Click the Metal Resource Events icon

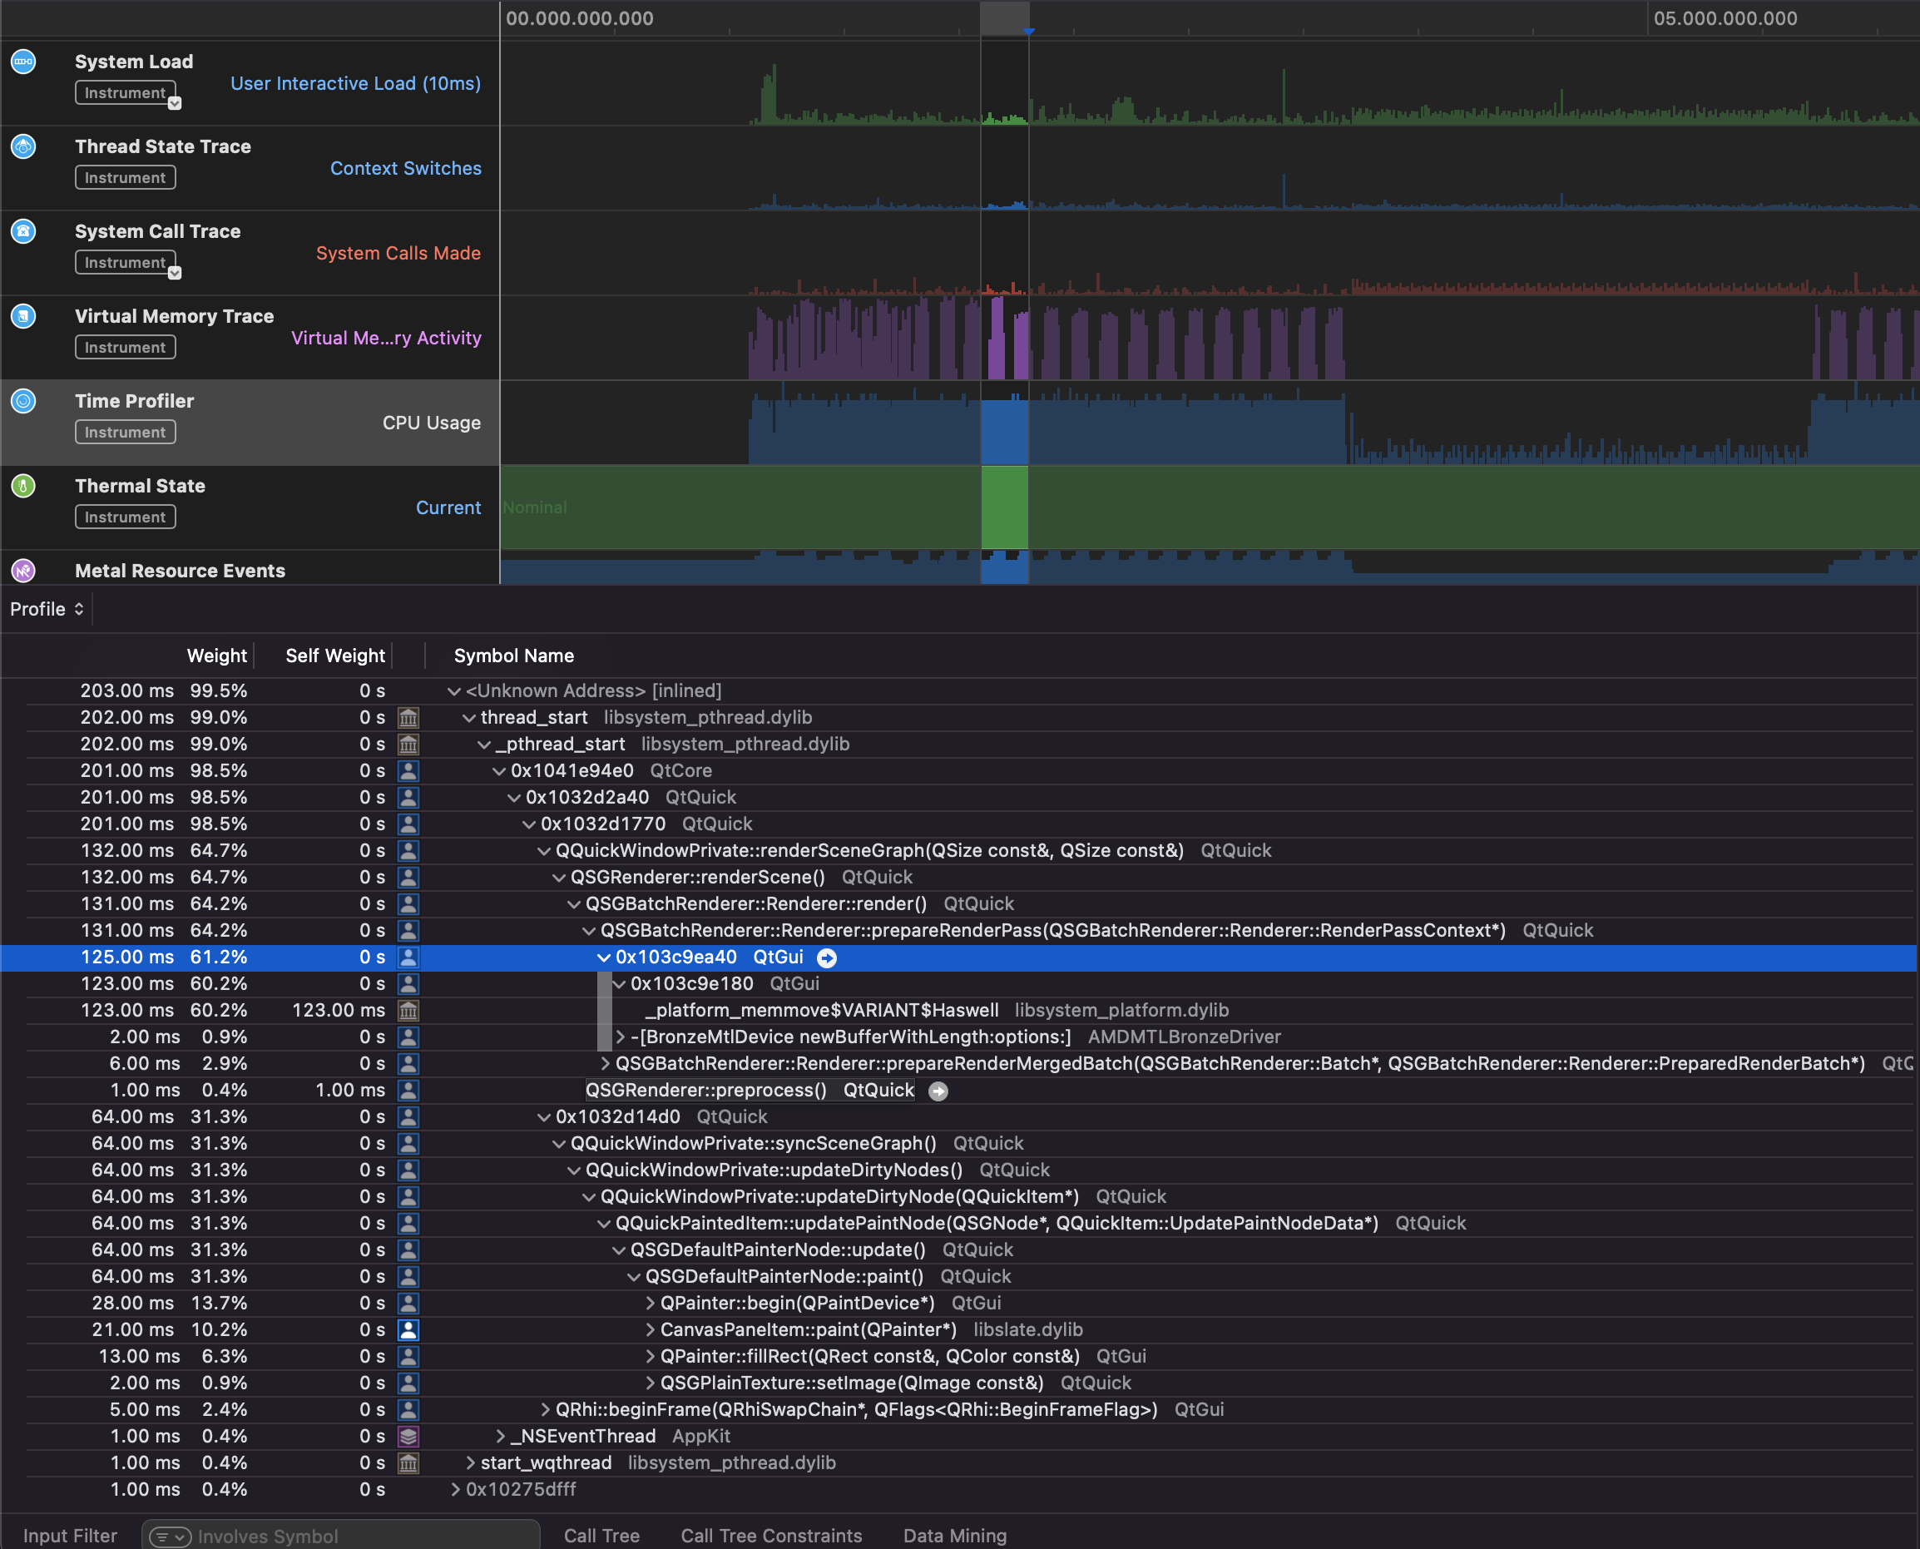tap(23, 570)
